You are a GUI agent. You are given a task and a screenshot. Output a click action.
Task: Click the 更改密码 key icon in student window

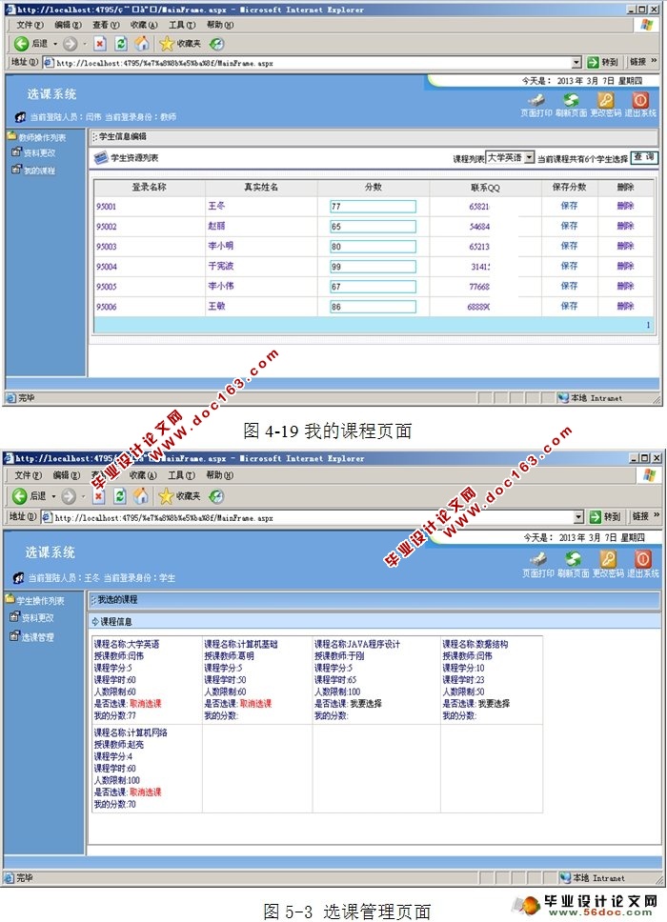tap(608, 559)
